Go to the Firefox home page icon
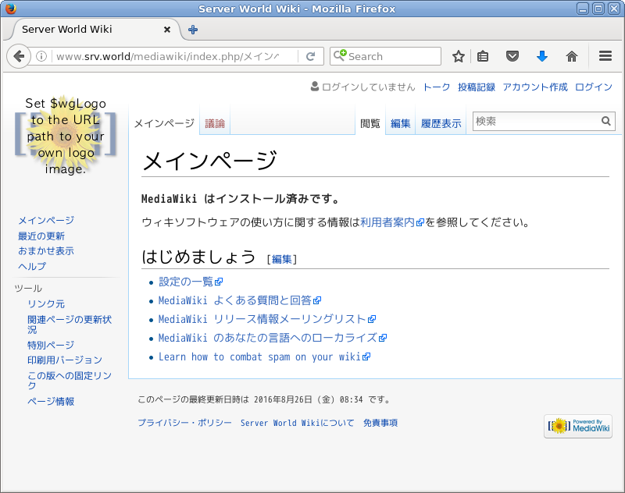 pyautogui.click(x=572, y=56)
